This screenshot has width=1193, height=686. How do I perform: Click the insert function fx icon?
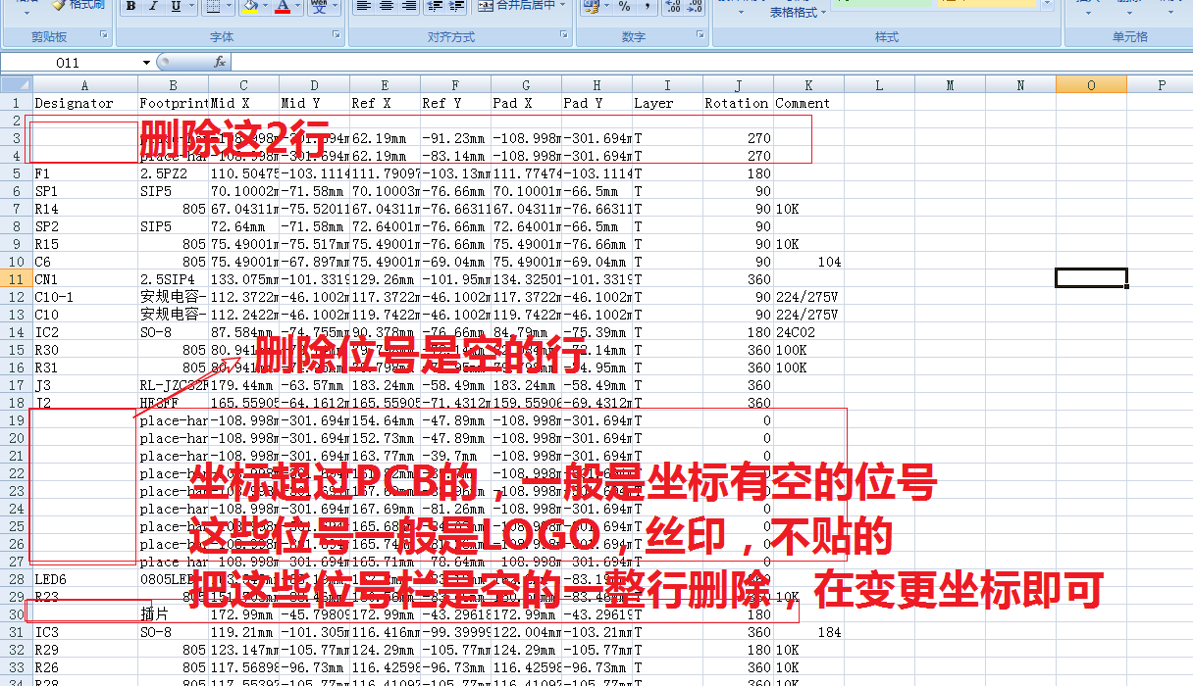pos(220,62)
